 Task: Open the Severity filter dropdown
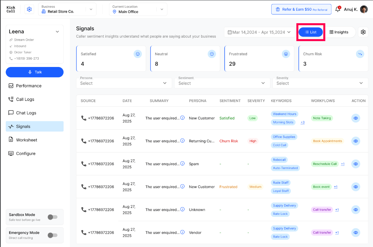[x=320, y=83]
